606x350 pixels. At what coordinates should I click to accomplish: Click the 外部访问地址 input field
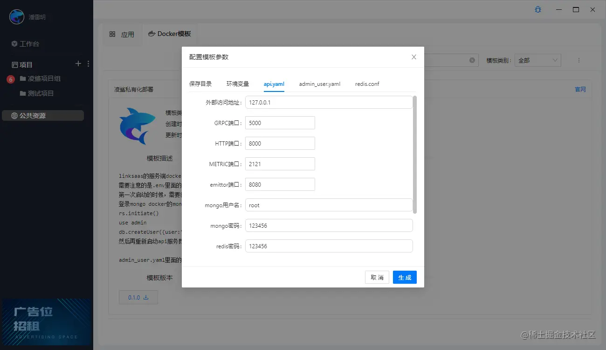(329, 102)
